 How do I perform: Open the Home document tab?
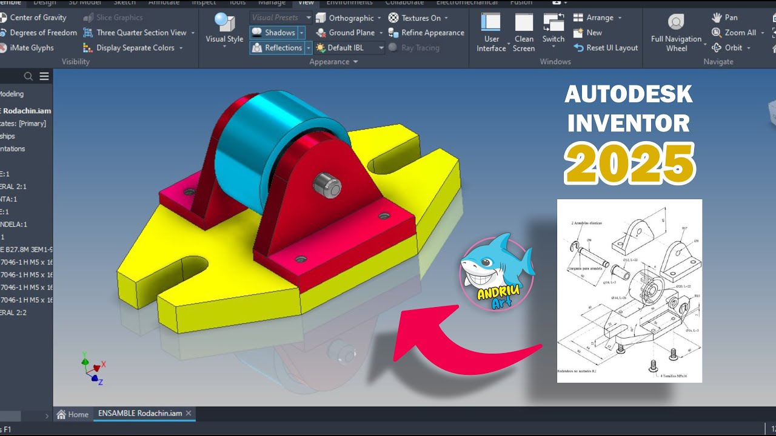(73, 414)
